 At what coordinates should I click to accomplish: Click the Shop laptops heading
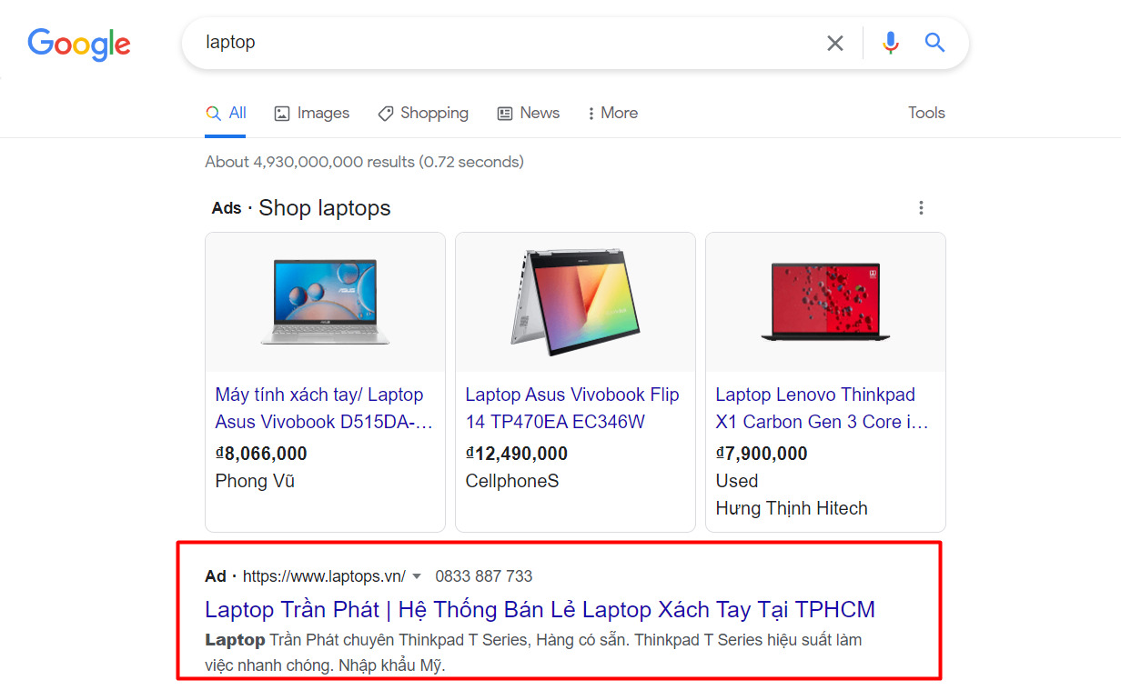click(325, 208)
